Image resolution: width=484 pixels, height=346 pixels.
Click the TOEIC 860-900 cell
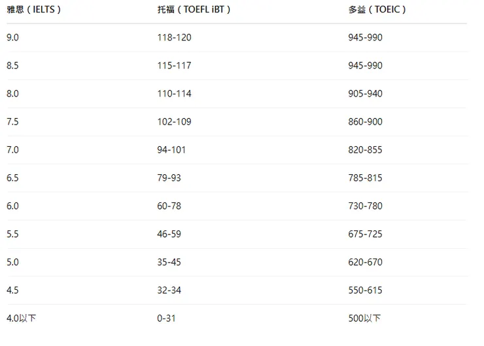pyautogui.click(x=366, y=122)
